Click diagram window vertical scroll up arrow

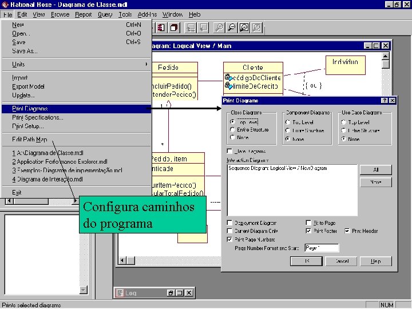tap(385, 56)
